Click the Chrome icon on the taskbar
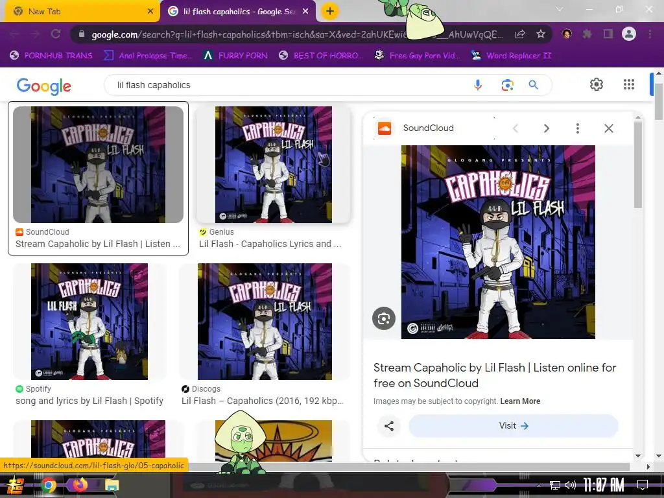 (48, 485)
